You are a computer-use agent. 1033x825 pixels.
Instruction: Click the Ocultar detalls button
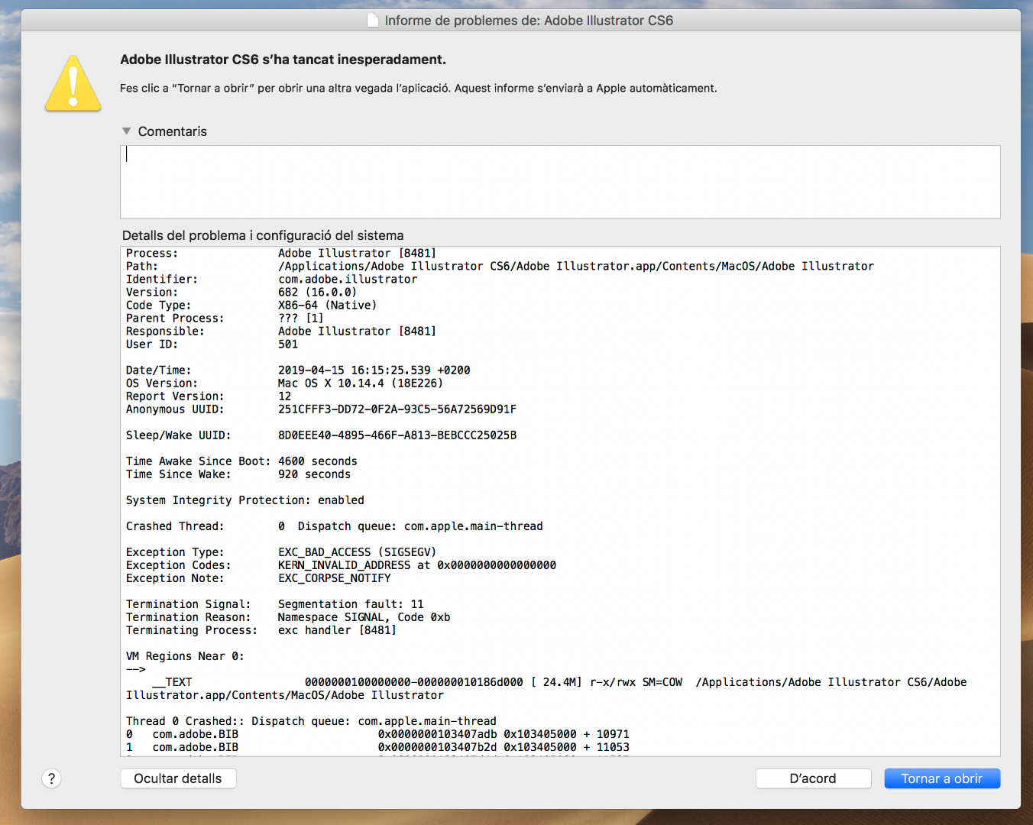[x=178, y=778]
